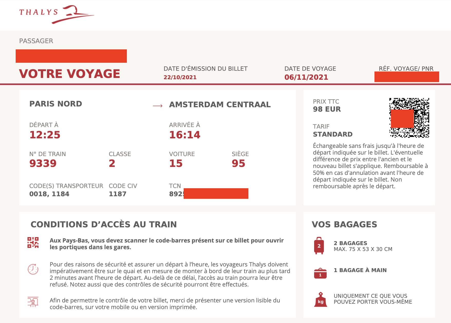Click the red arrow between the stations

158,106
